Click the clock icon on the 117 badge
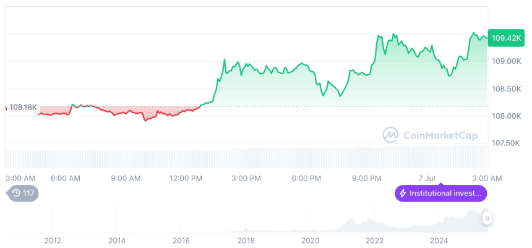532x248 pixels. click(x=16, y=194)
